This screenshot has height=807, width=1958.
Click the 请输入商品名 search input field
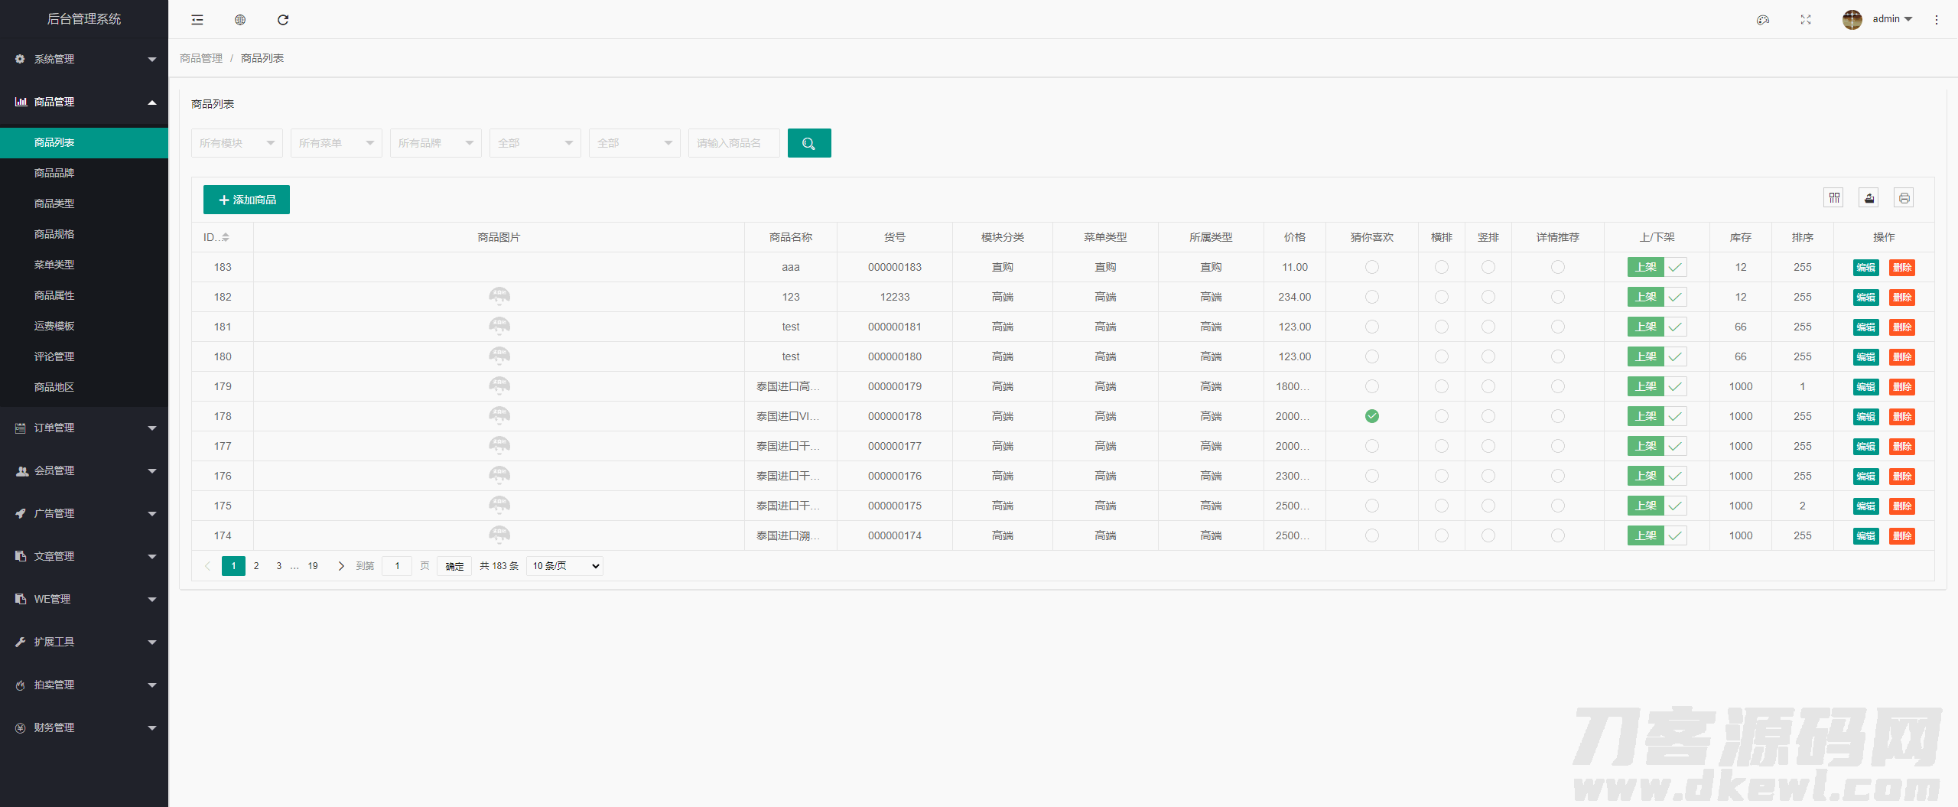coord(733,143)
